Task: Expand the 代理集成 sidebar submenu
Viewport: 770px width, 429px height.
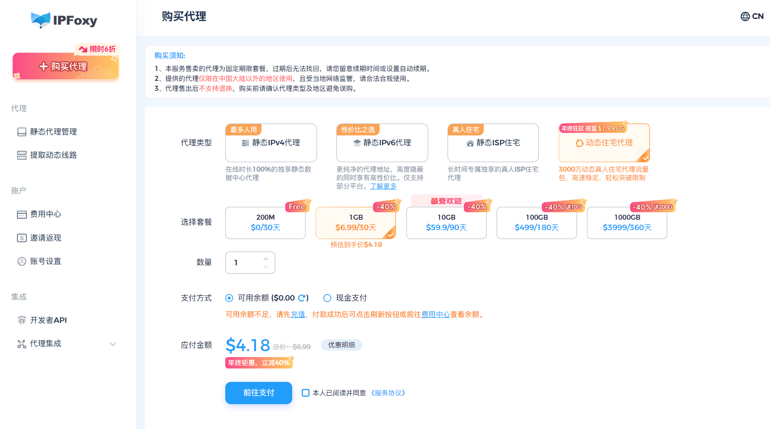Action: (x=113, y=344)
